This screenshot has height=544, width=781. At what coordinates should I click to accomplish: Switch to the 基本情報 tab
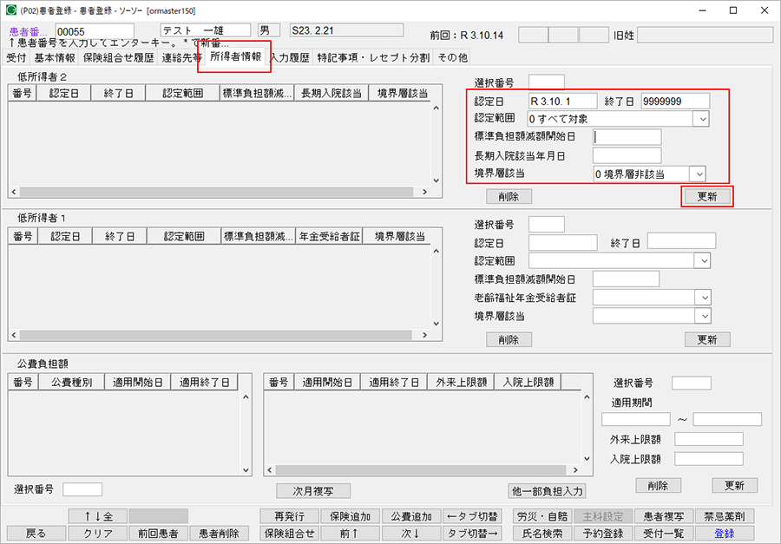pyautogui.click(x=53, y=56)
